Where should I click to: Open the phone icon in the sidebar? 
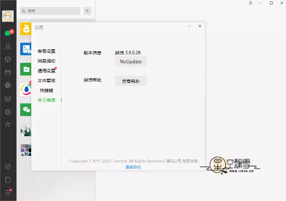8,180
